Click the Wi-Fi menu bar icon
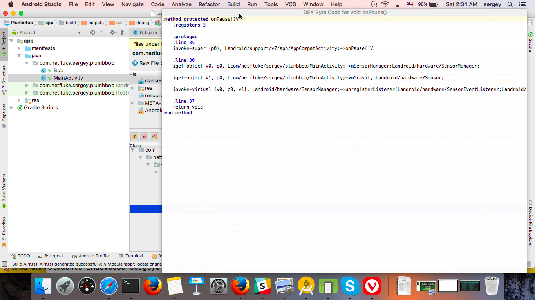 pyautogui.click(x=385, y=4)
